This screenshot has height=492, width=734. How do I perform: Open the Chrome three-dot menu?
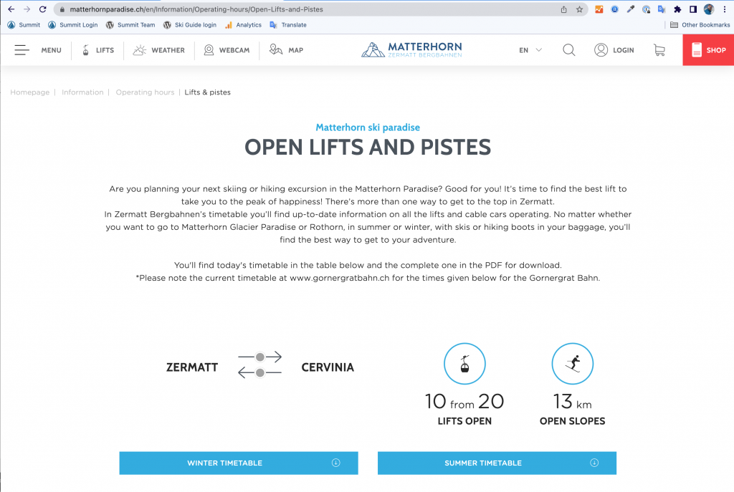coord(724,9)
